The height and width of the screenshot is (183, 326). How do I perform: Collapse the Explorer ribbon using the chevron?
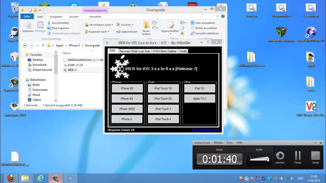[218, 16]
